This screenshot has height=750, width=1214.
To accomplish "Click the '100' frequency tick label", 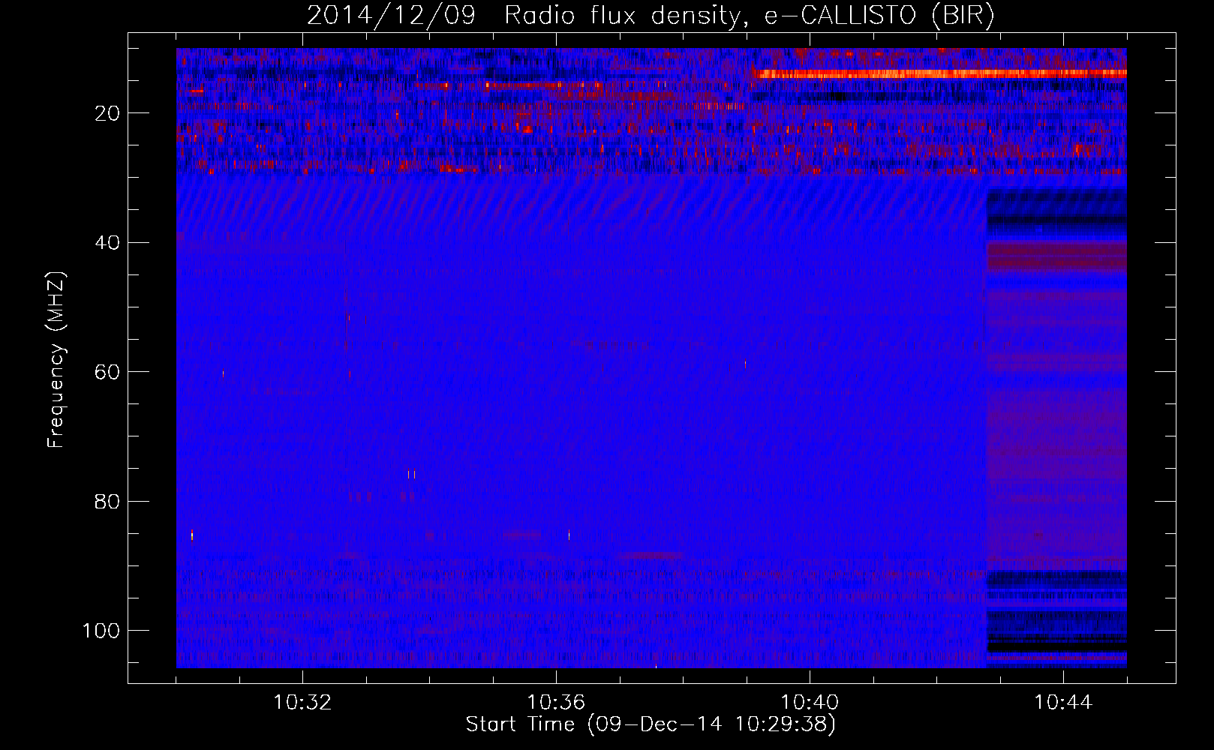I will [102, 631].
